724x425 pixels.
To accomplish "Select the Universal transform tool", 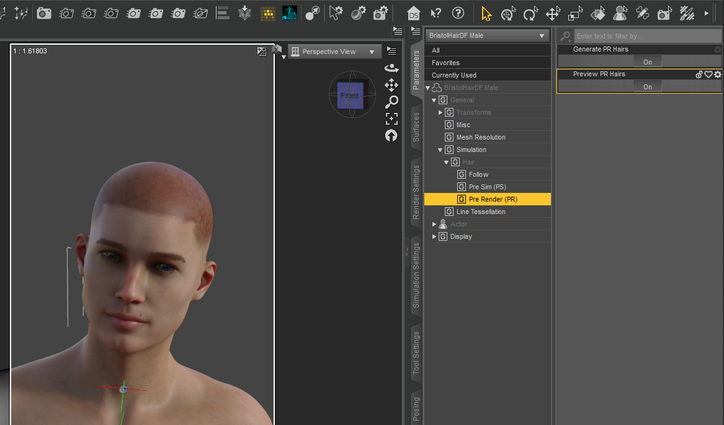I will point(509,13).
